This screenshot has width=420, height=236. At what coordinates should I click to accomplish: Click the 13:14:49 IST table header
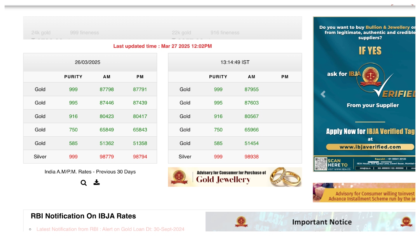click(235, 62)
